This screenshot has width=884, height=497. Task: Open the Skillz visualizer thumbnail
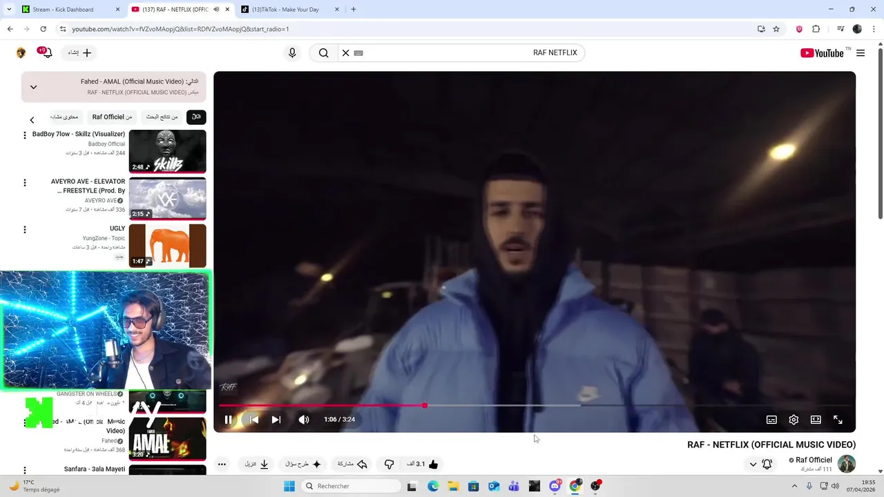tap(167, 151)
